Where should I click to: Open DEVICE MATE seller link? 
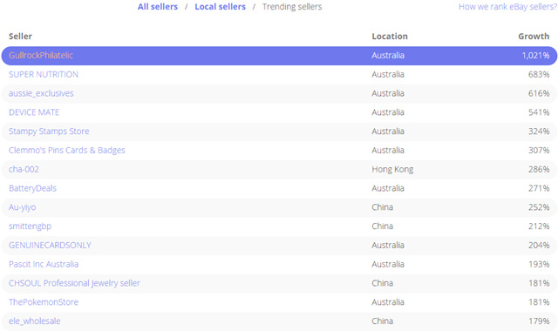(34, 112)
